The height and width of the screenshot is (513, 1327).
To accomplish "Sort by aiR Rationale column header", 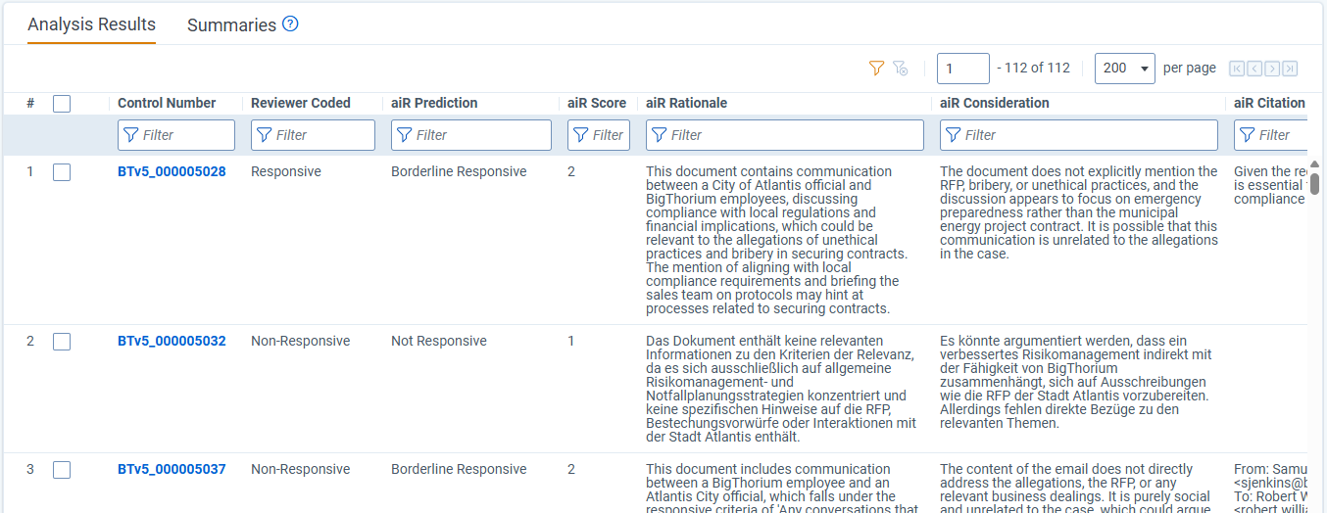I will point(686,103).
